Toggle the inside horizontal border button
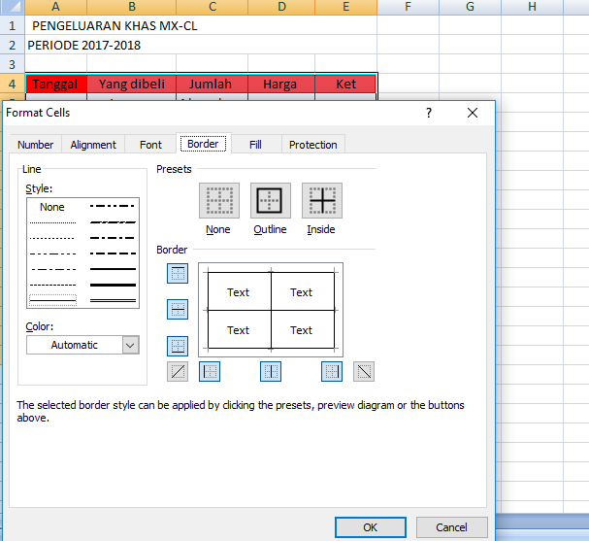The width and height of the screenshot is (589, 541). click(x=178, y=310)
